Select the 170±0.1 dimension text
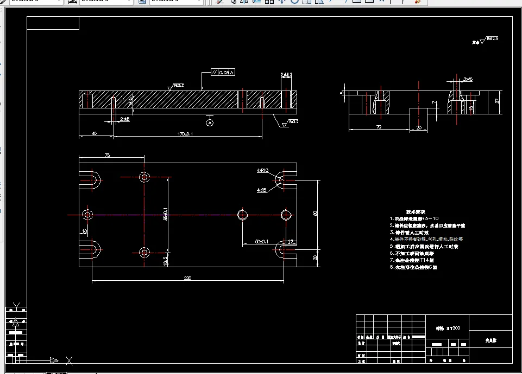This screenshot has width=522, height=374. (x=185, y=134)
